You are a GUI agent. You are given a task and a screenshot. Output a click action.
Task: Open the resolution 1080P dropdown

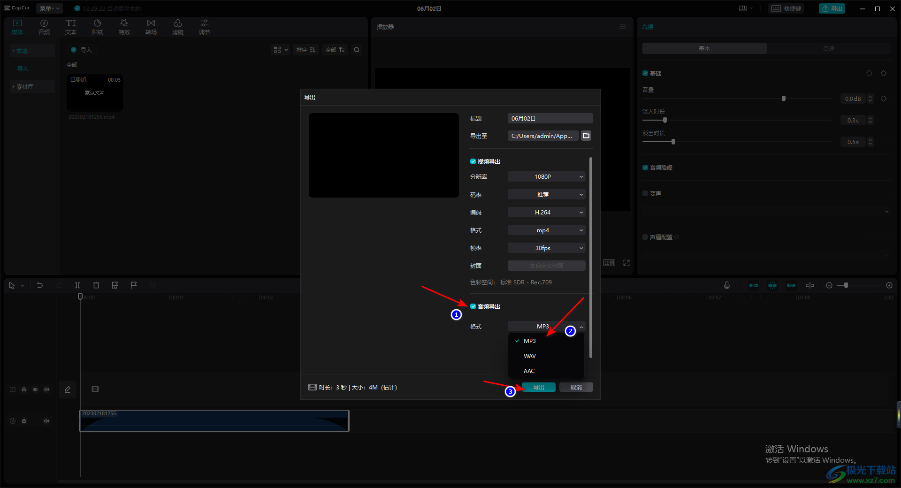coord(547,176)
